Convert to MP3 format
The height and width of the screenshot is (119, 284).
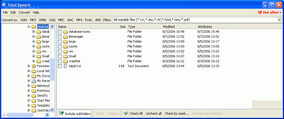33,20
